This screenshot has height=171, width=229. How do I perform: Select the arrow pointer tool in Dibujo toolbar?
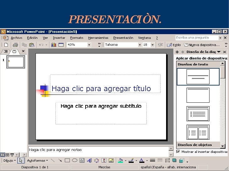tap(21, 160)
